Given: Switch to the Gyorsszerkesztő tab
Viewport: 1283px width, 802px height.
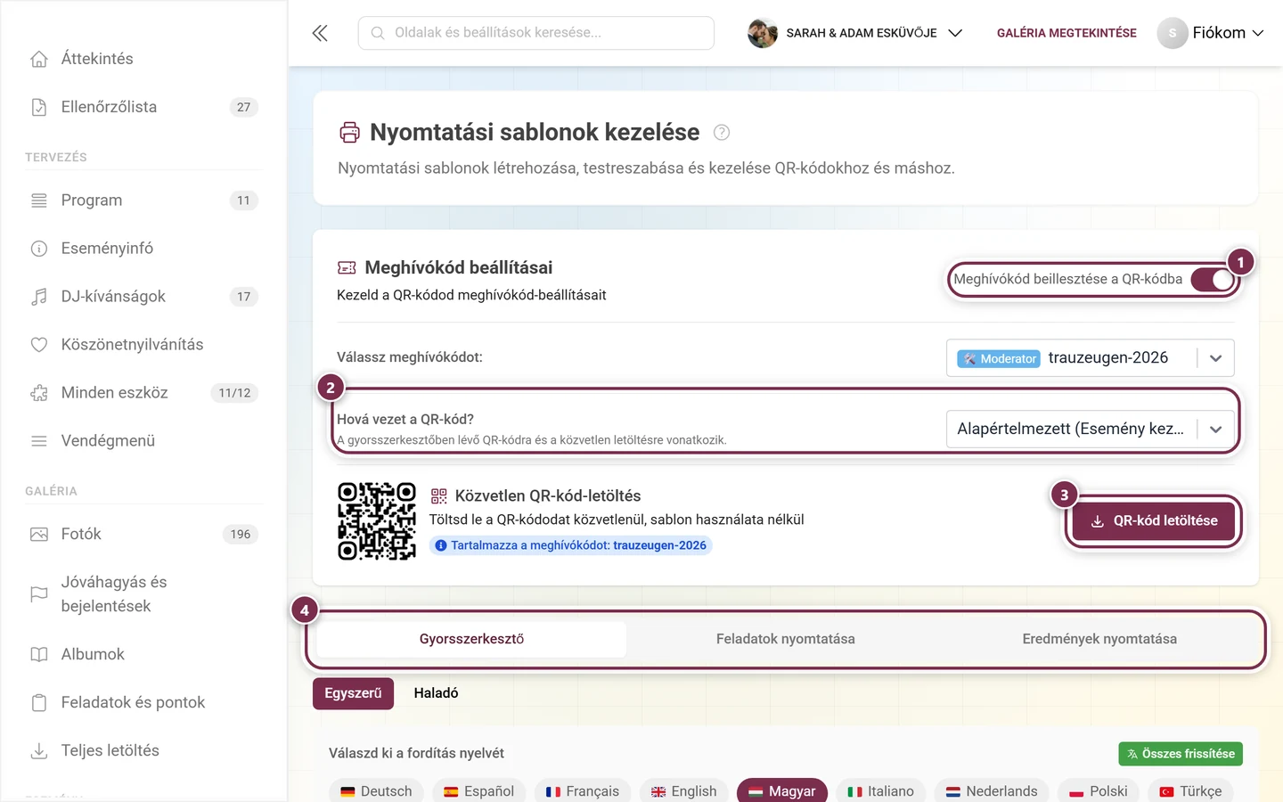Looking at the screenshot, I should coord(472,639).
